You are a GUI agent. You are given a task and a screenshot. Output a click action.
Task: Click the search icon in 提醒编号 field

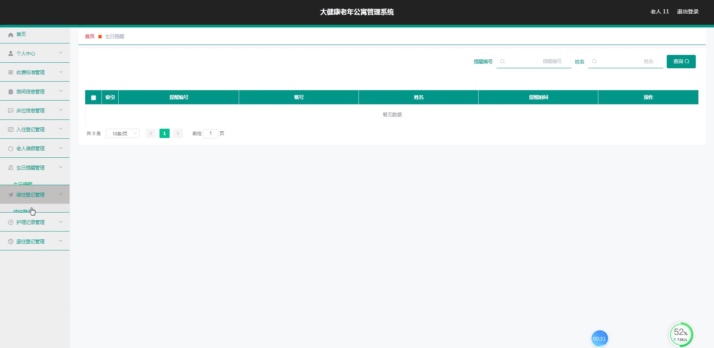point(502,61)
